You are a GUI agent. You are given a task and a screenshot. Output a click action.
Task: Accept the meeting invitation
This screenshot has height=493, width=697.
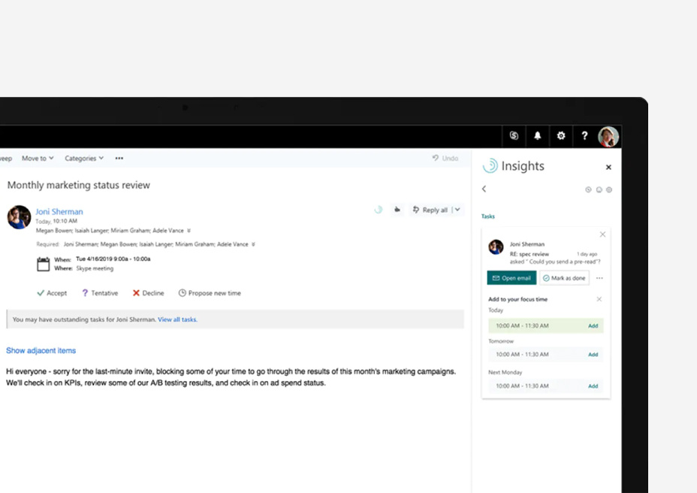pos(52,293)
